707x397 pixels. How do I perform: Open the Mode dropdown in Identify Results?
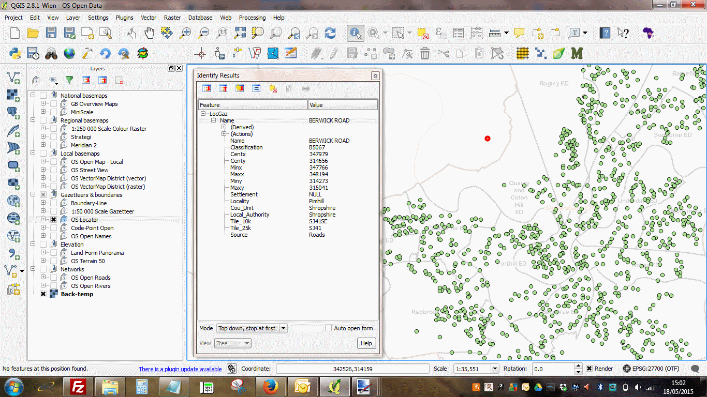(252, 328)
